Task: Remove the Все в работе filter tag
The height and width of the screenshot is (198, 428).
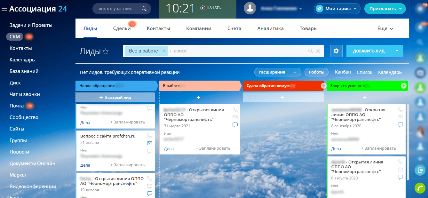Action: coord(164,51)
